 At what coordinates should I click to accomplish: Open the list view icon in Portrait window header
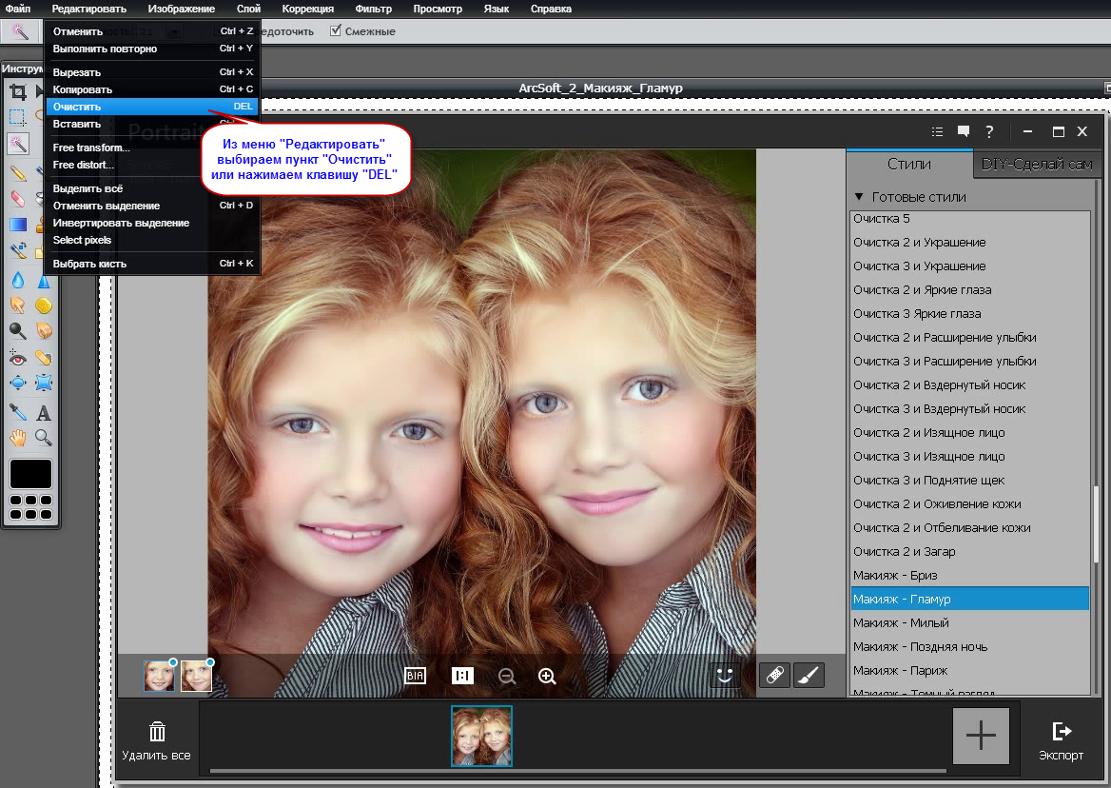pyautogui.click(x=937, y=131)
